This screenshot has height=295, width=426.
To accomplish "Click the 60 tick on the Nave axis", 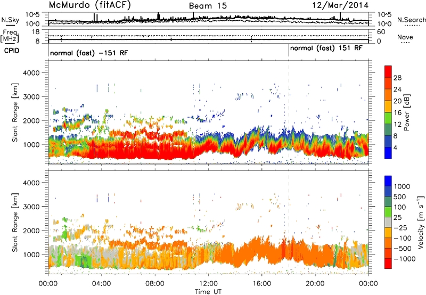I will pyautogui.click(x=381, y=32).
